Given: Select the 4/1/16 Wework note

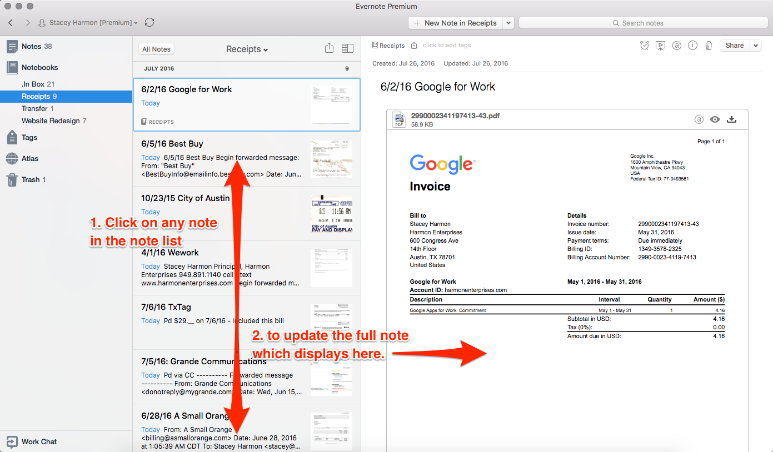Looking at the screenshot, I should point(247,268).
